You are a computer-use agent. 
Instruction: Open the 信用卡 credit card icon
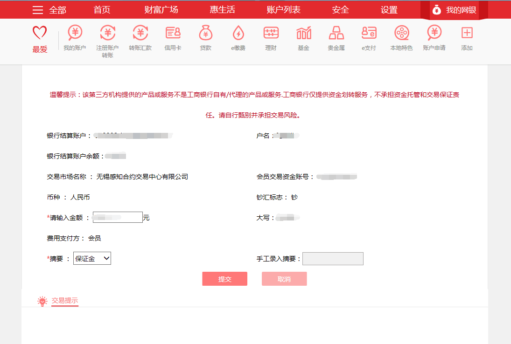pos(173,33)
